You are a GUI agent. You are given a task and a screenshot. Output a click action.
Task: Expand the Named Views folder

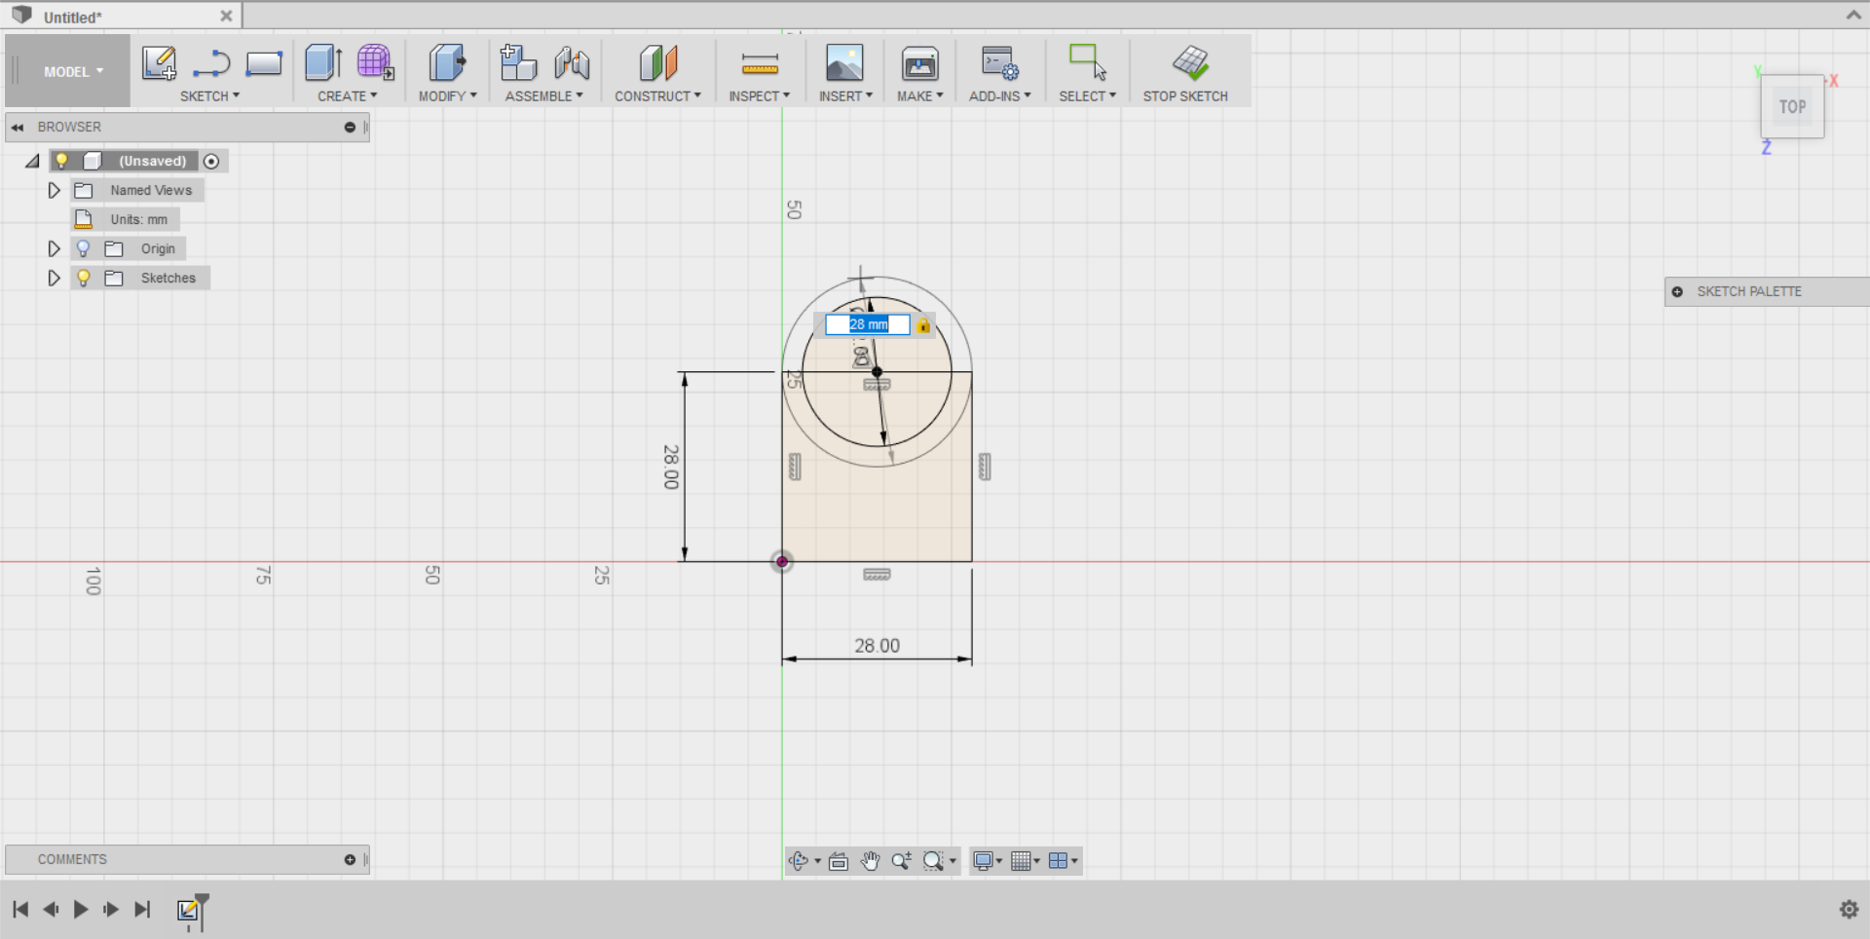pyautogui.click(x=55, y=190)
